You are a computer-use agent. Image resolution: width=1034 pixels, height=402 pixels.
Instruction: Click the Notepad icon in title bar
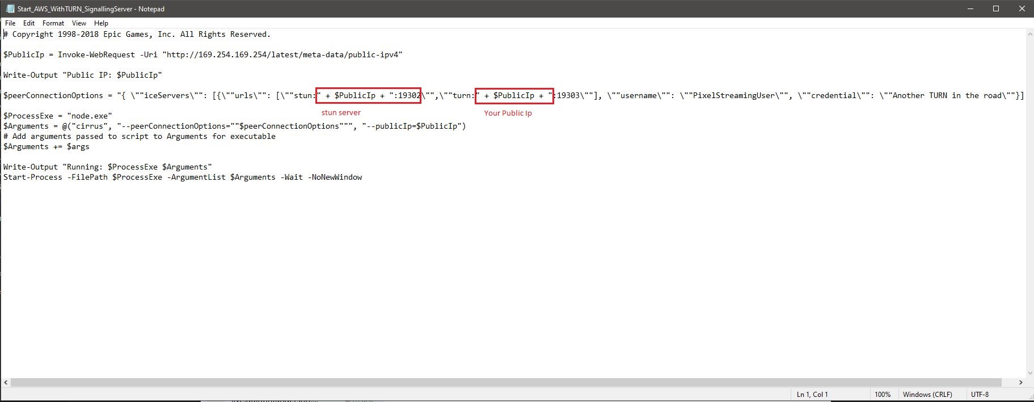click(x=10, y=9)
